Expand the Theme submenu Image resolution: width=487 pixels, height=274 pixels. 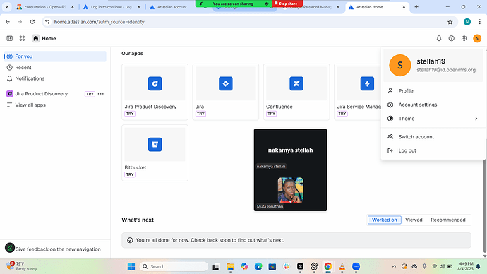pyautogui.click(x=433, y=119)
